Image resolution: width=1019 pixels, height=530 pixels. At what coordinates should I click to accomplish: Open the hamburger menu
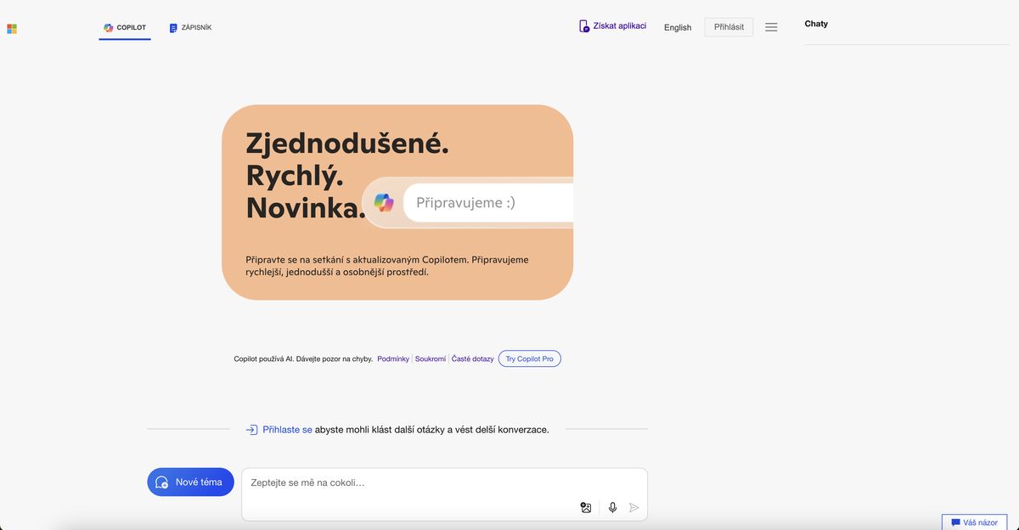point(771,27)
